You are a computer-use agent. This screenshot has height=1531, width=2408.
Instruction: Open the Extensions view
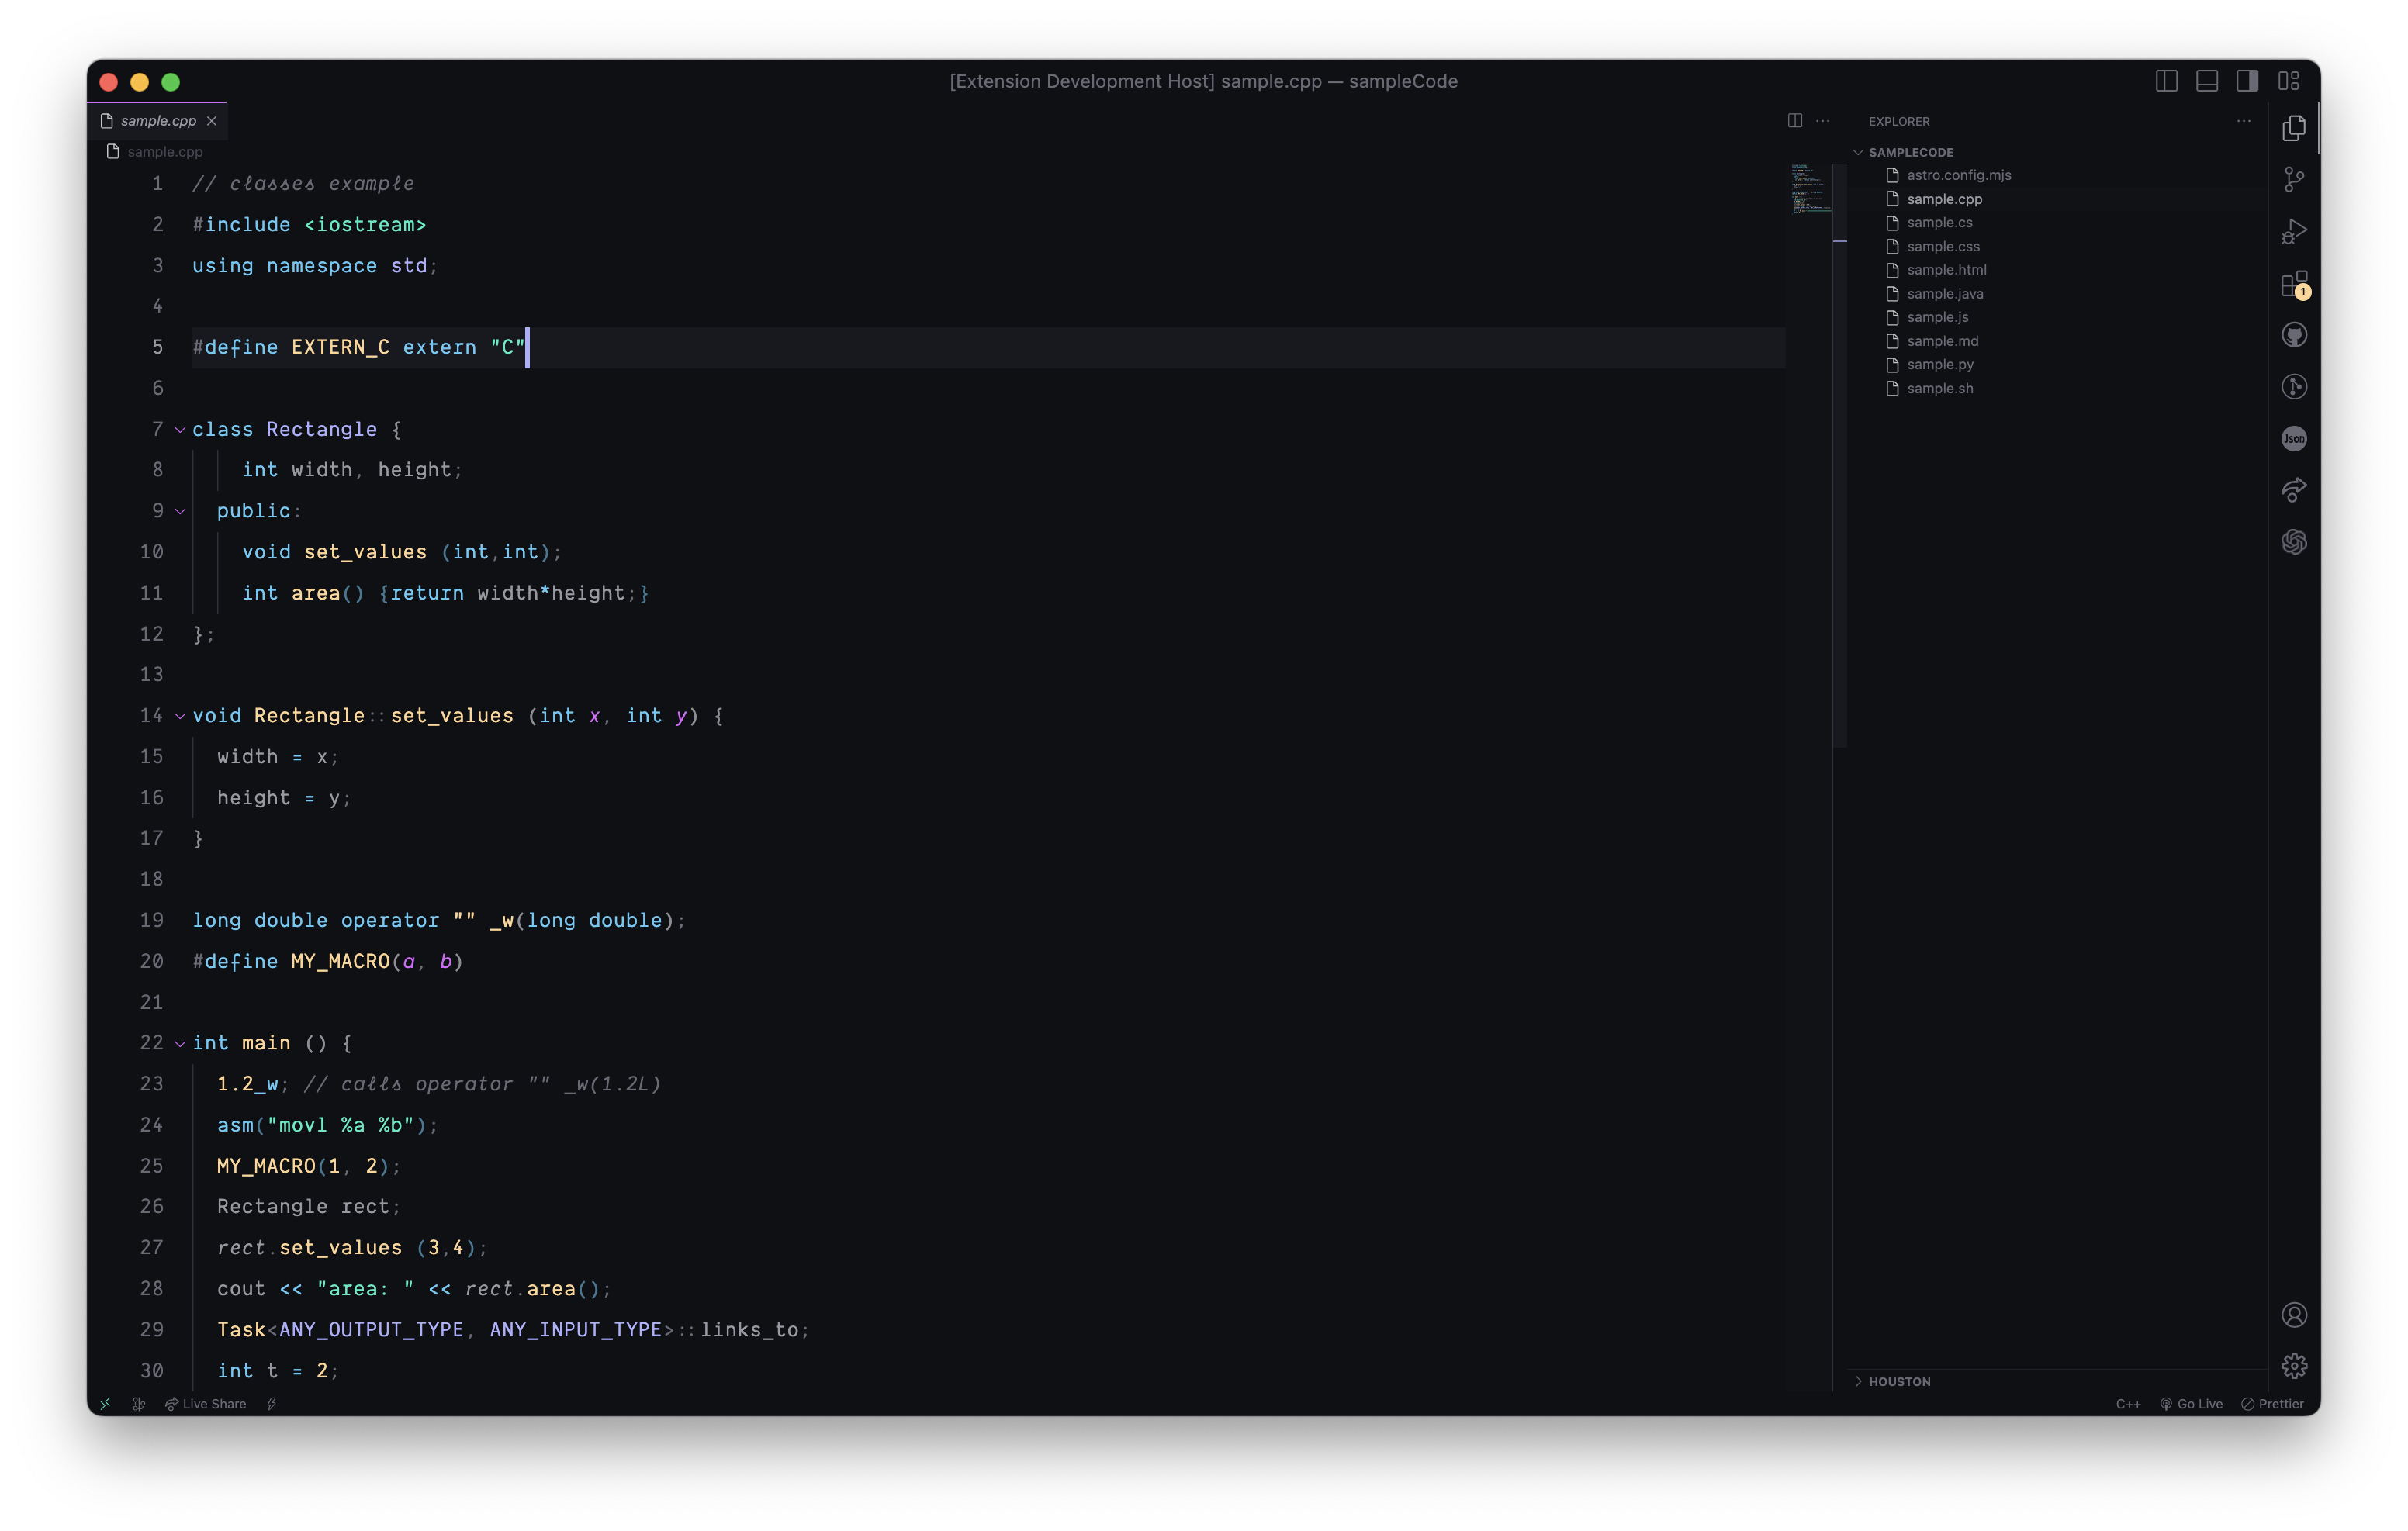click(2294, 284)
